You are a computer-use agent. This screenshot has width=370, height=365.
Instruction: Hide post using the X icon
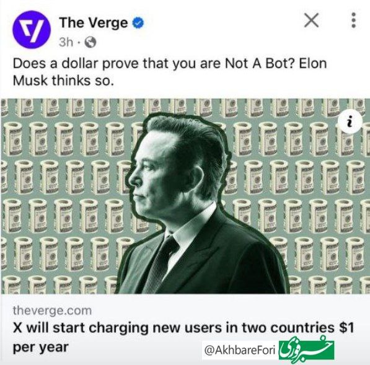pyautogui.click(x=312, y=20)
